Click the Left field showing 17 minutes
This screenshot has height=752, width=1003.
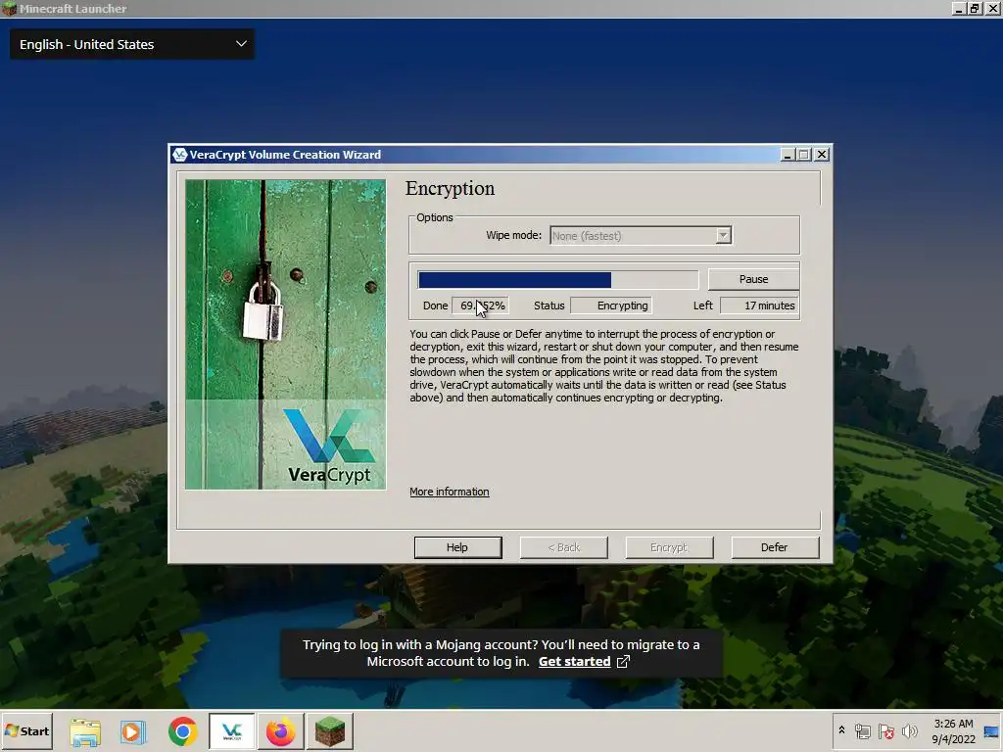coord(759,305)
